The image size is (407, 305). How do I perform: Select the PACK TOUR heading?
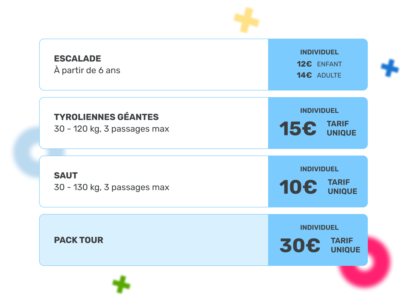tap(79, 240)
